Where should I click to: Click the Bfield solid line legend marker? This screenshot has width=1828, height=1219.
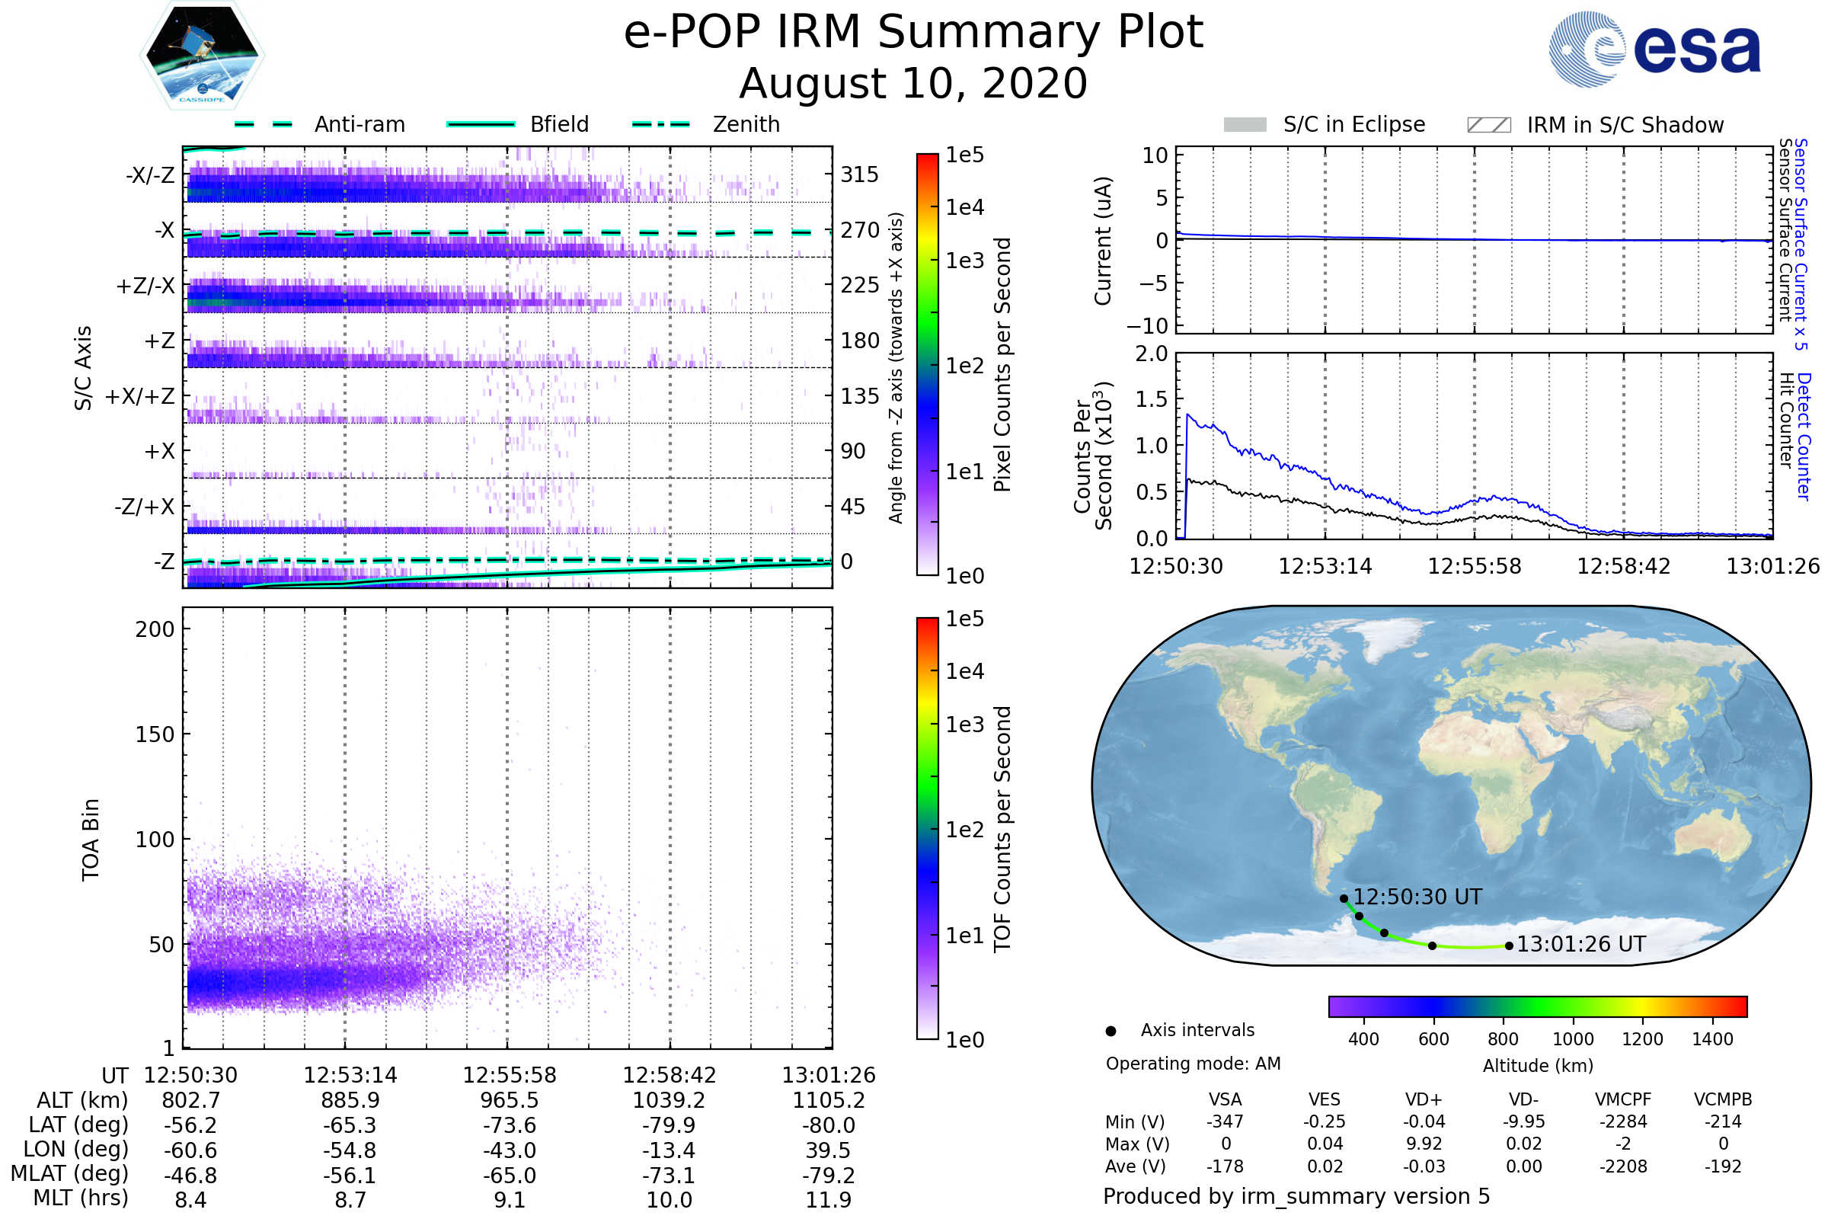click(x=481, y=124)
